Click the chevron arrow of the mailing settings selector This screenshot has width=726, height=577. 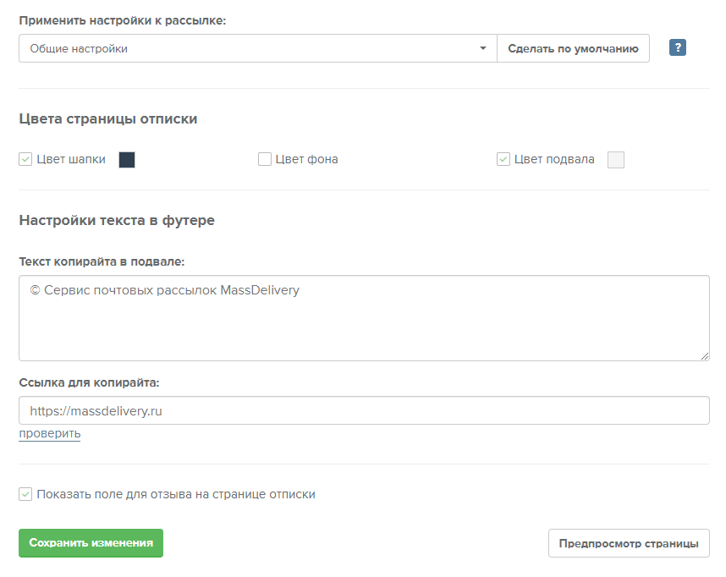click(484, 48)
